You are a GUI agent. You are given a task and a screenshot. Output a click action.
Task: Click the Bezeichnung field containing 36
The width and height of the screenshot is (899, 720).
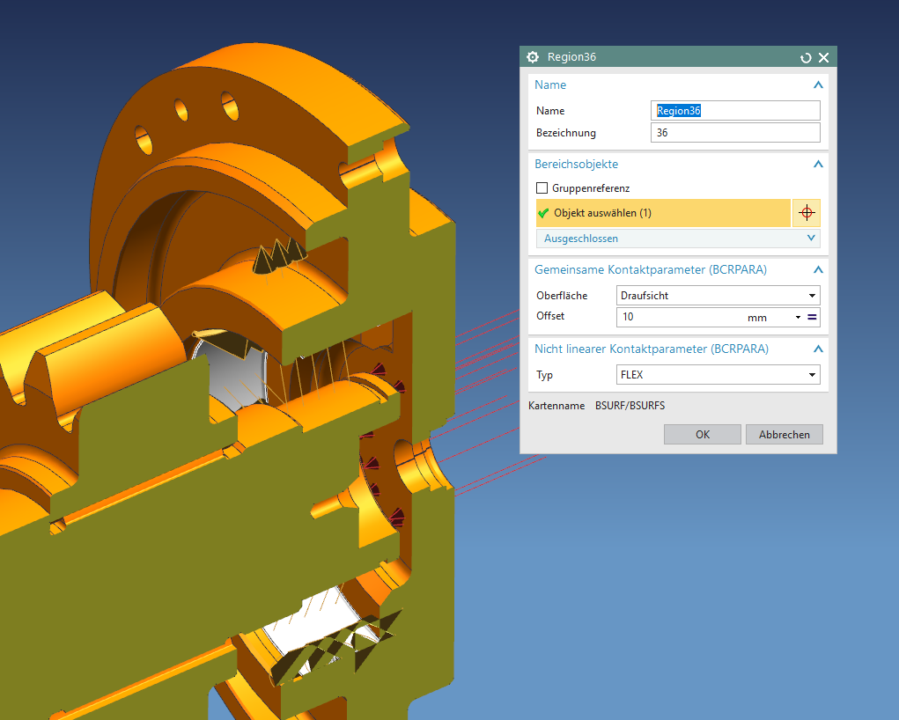[x=734, y=132]
